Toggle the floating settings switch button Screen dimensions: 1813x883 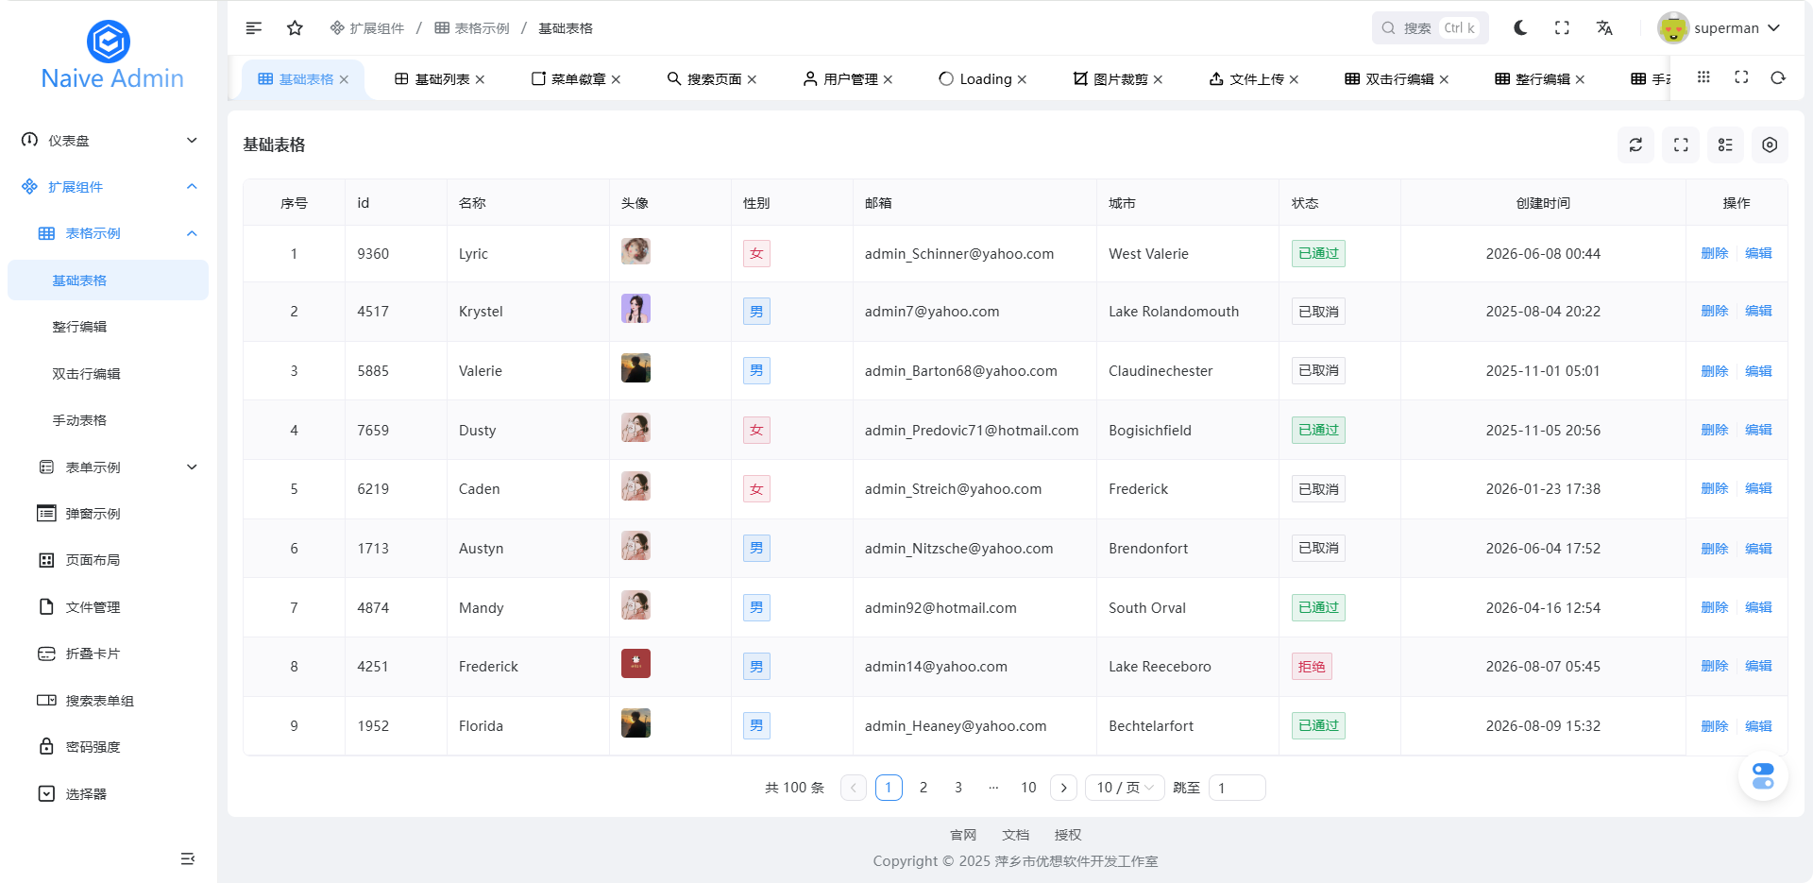pyautogui.click(x=1762, y=776)
